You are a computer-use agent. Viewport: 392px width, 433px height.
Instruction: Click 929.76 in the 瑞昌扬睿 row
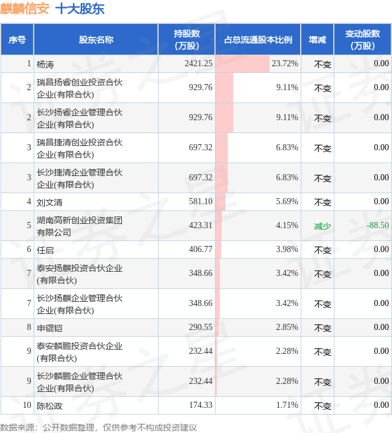[200, 87]
